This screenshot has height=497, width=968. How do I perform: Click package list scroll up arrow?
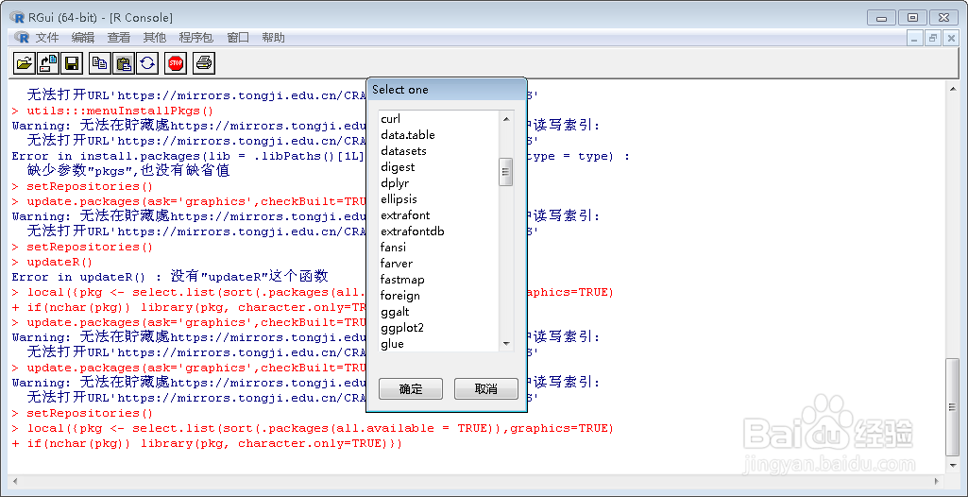(505, 118)
